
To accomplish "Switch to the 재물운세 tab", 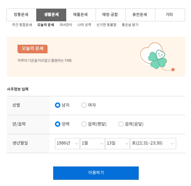I will [81, 15].
